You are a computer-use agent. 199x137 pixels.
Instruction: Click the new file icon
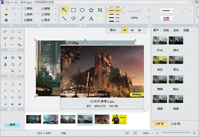6,9
